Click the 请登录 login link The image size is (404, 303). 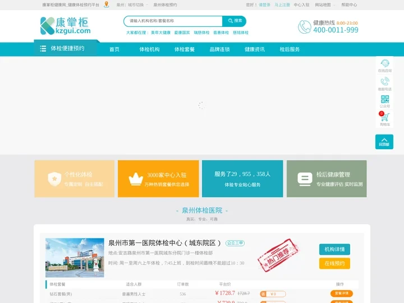[x=264, y=5]
